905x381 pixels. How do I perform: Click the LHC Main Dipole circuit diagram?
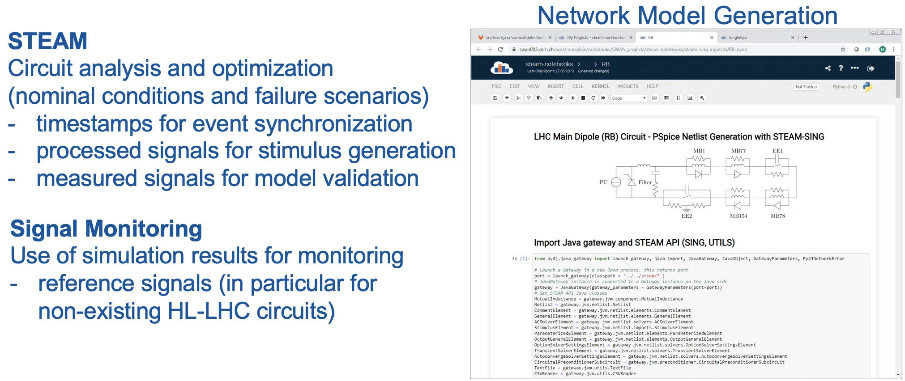698,182
